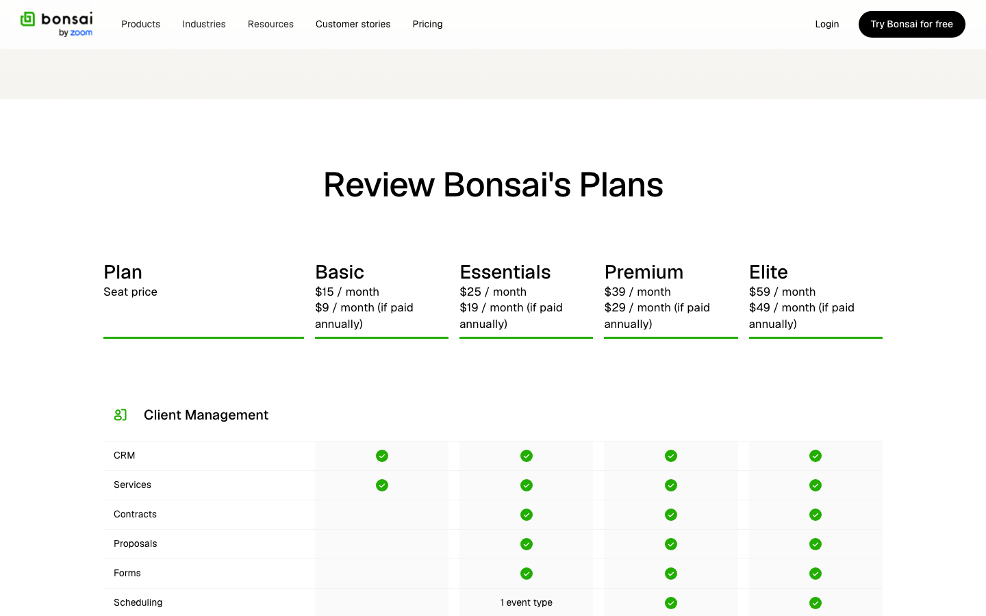This screenshot has height=616, width=986.
Task: Click the Forms checkmark under Elite
Action: [816, 574]
